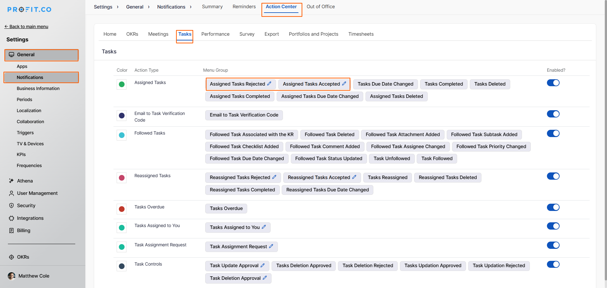Click the Security shield icon
607x288 pixels.
tap(11, 206)
